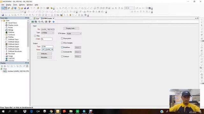The height and width of the screenshot is (114, 204).
Task: Click the More button next to Constraint file
Action: 78,52
